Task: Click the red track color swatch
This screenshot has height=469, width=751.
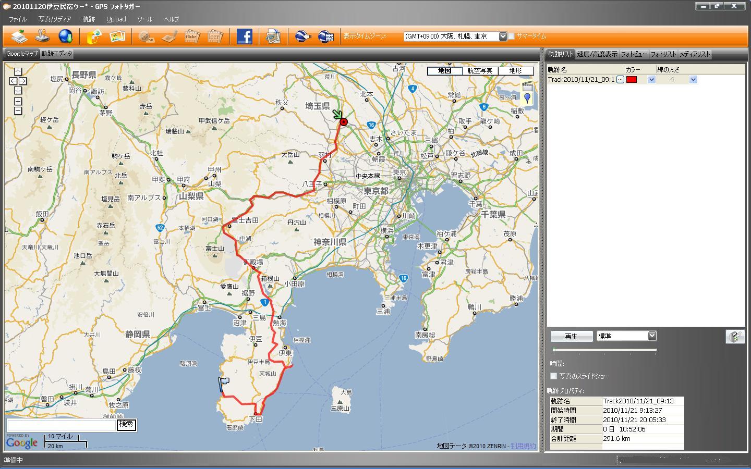Action: (632, 80)
